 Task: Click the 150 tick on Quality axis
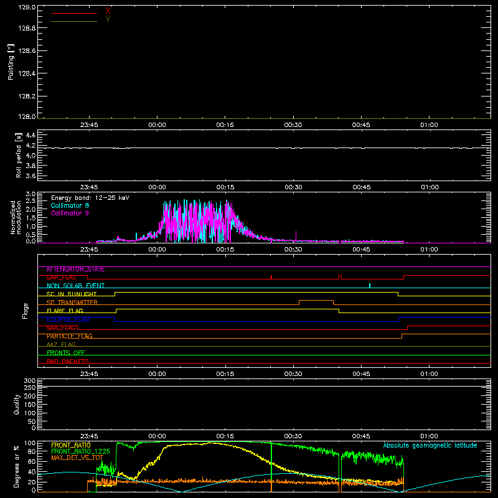click(x=30, y=405)
